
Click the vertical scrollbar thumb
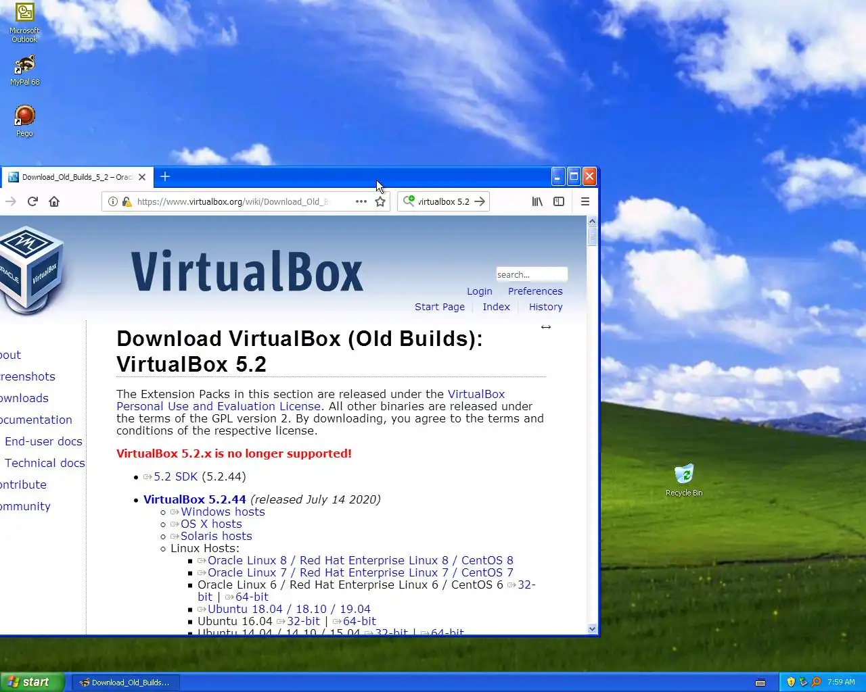click(x=592, y=237)
